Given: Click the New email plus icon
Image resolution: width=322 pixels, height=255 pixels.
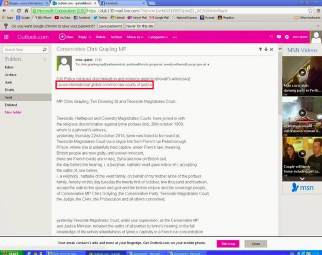Looking at the screenshot, I should tap(62, 37).
